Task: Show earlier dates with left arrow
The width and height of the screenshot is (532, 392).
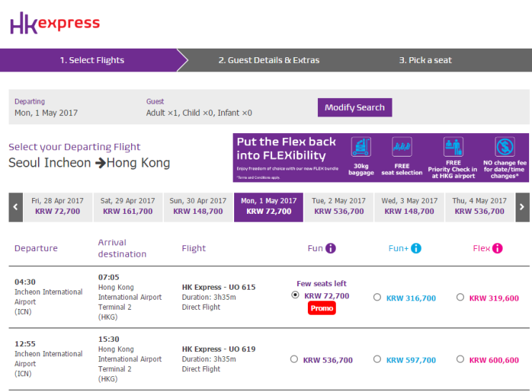Action: (16, 207)
